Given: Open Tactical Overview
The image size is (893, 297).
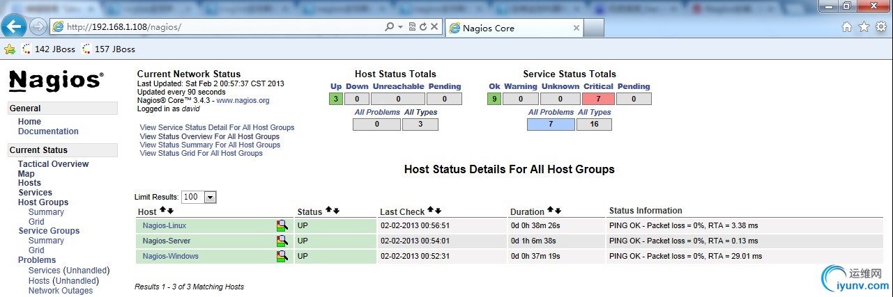Looking at the screenshot, I should (x=54, y=164).
